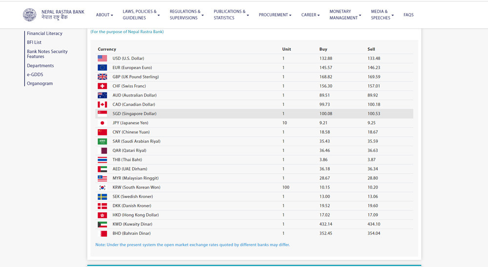Click the MYR Malaysian flag icon
This screenshot has width=488, height=267.
coord(102,178)
